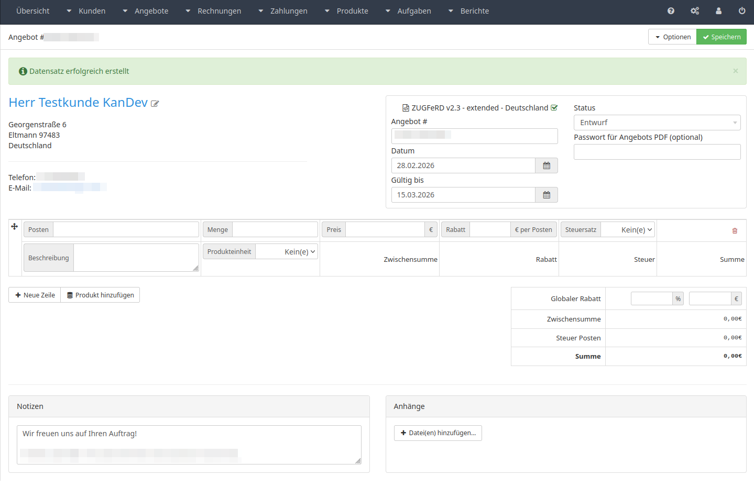The width and height of the screenshot is (754, 498).
Task: Click the Passwort für Angebots PDF field
Action: click(657, 152)
